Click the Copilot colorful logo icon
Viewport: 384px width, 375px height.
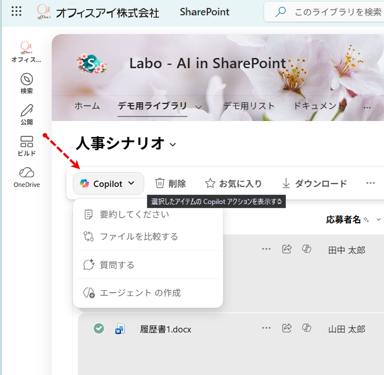pos(85,184)
